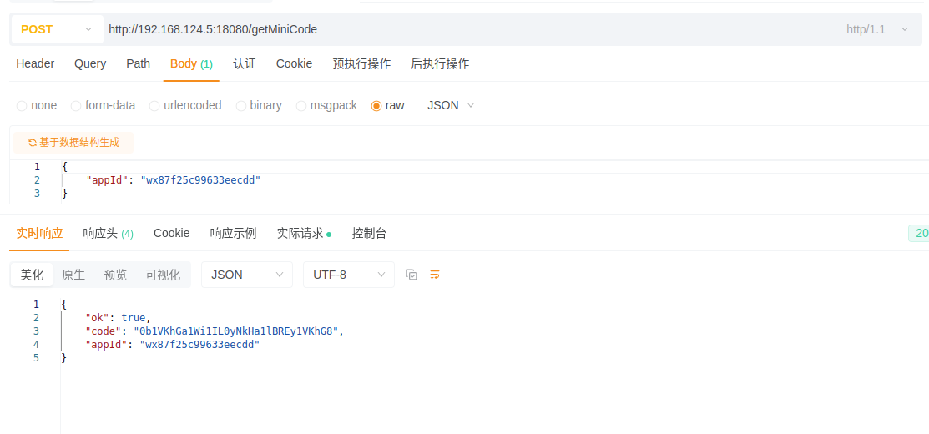Image resolution: width=929 pixels, height=434 pixels.
Task: Click the appId line in response body
Action: tap(173, 345)
